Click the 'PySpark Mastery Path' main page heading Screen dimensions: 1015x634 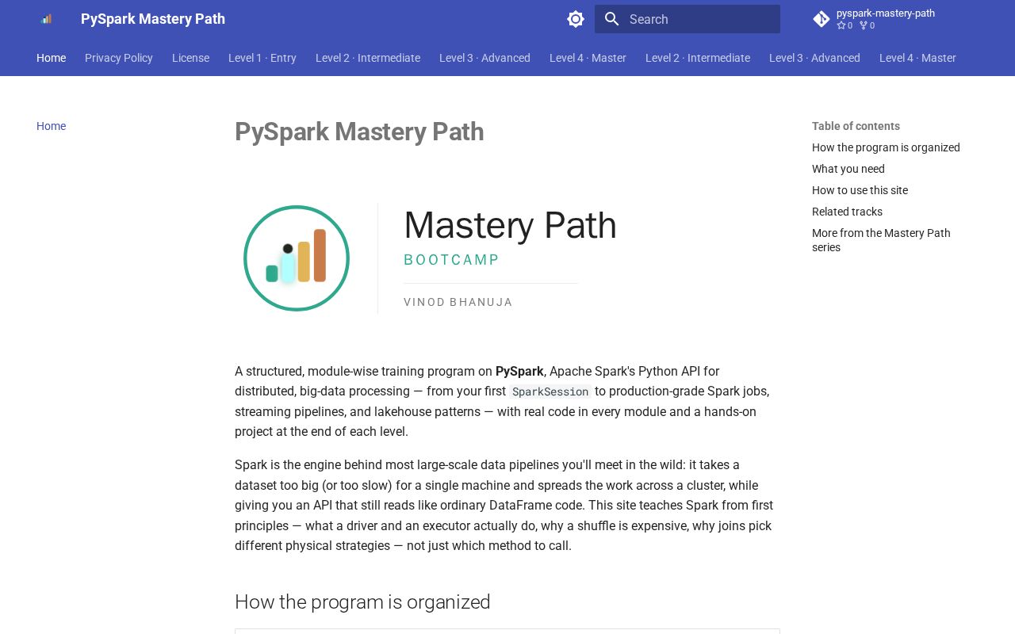tap(359, 132)
